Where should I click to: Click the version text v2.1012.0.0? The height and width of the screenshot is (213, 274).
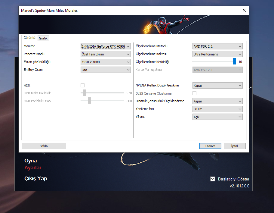point(240,186)
